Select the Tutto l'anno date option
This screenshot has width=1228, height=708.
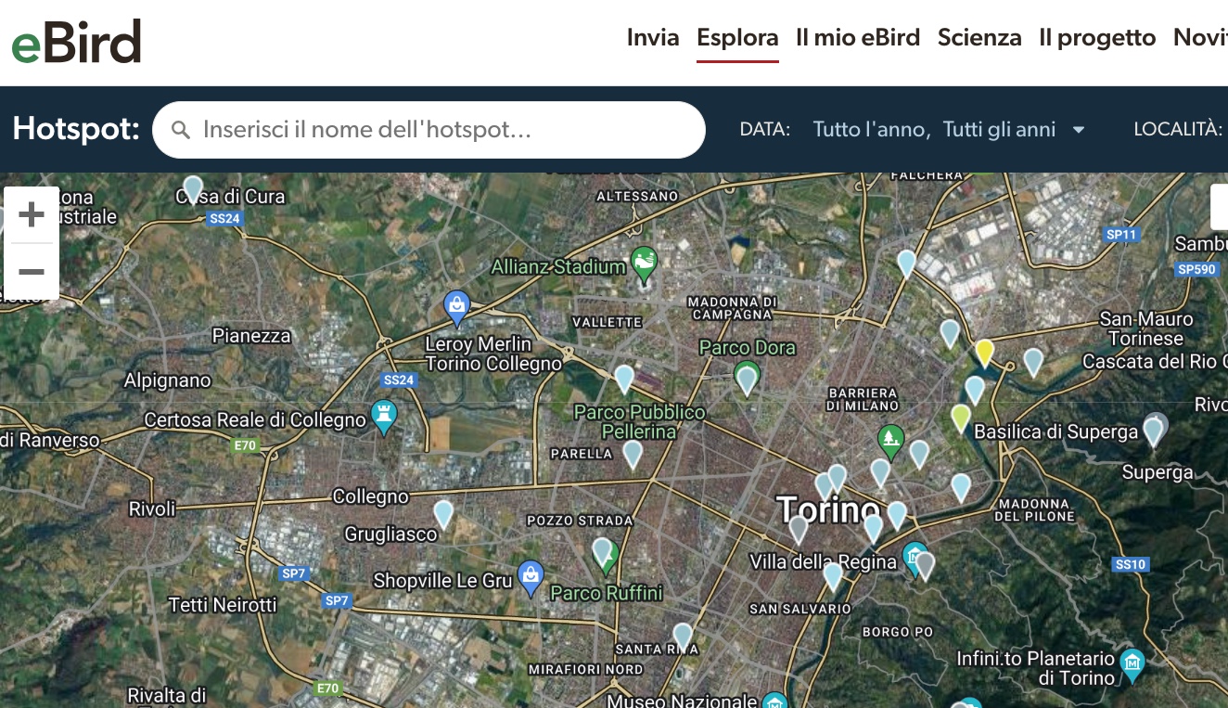871,130
